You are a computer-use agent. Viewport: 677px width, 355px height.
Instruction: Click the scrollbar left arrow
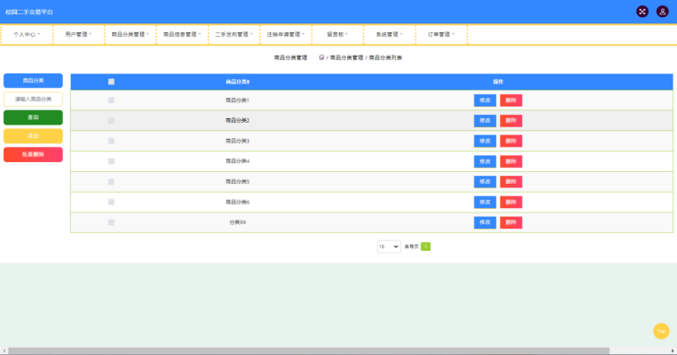[4, 351]
